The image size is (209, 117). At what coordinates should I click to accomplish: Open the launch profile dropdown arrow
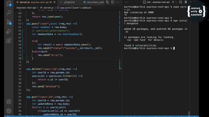[176, 2]
